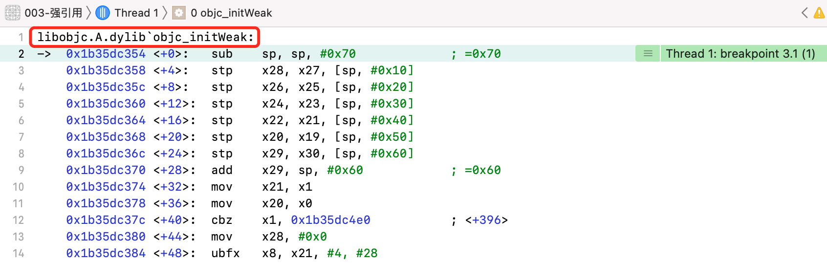Click the yellow warning triangle icon

pos(820,13)
